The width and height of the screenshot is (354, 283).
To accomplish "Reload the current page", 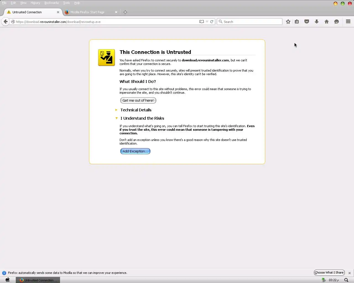I will 212,22.
